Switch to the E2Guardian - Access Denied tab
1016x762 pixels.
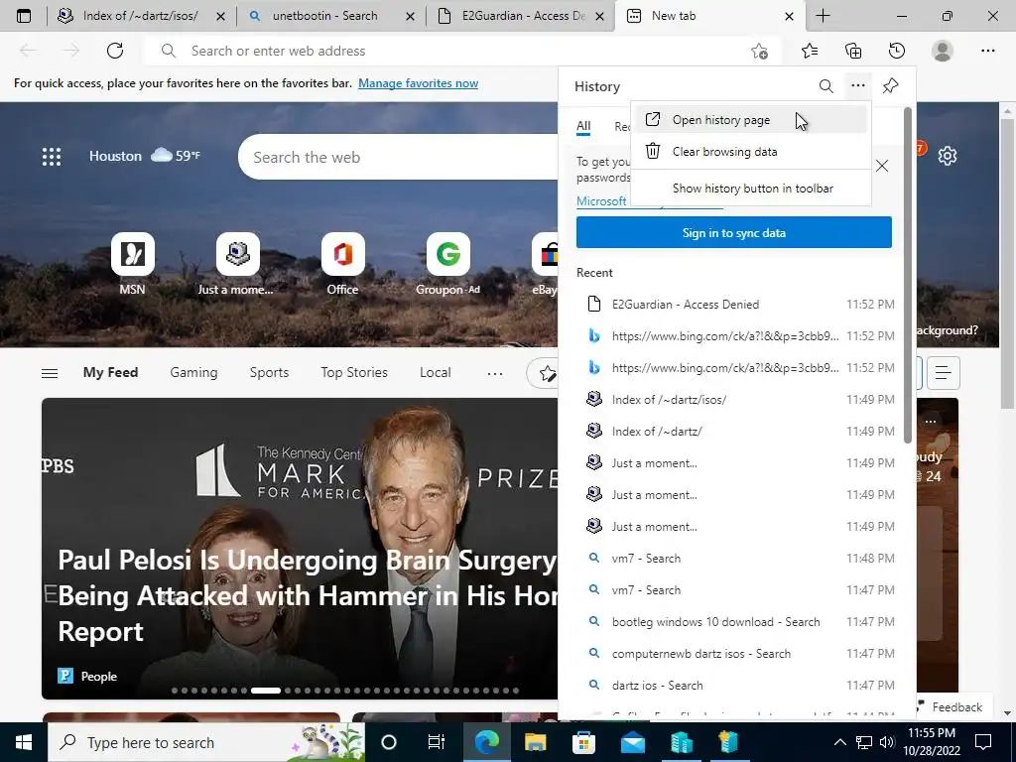[521, 16]
